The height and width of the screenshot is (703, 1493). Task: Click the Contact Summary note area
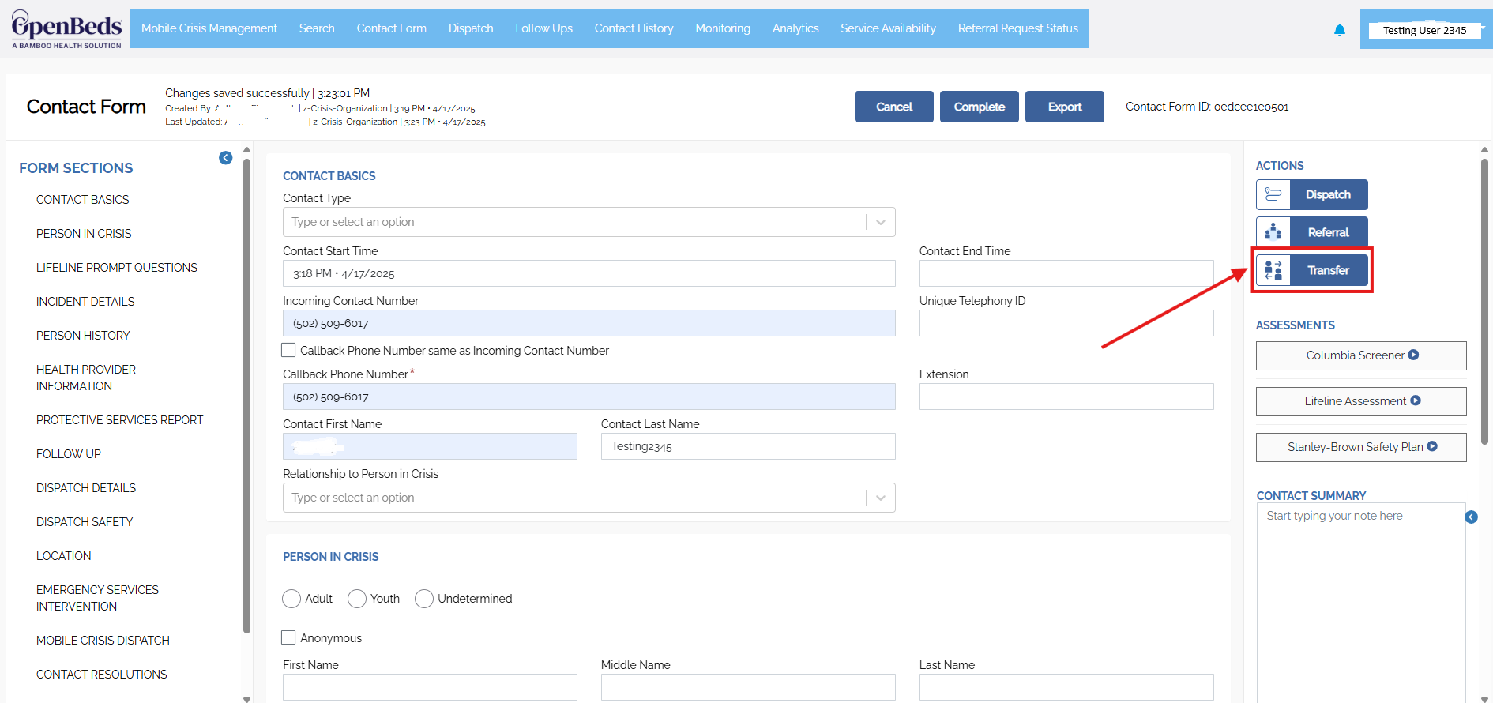[x=1361, y=603]
